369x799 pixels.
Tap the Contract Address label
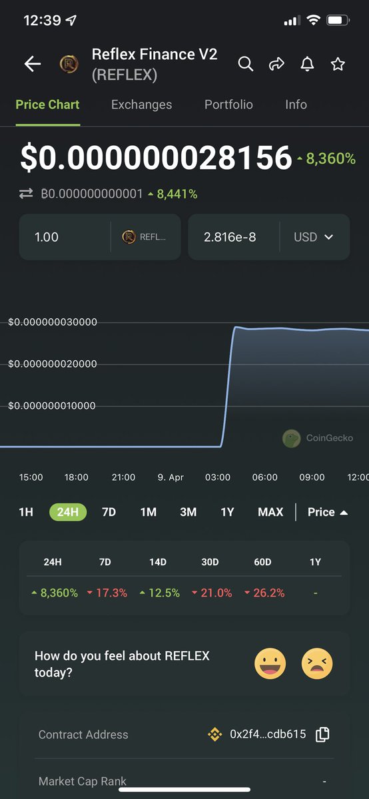(x=83, y=734)
